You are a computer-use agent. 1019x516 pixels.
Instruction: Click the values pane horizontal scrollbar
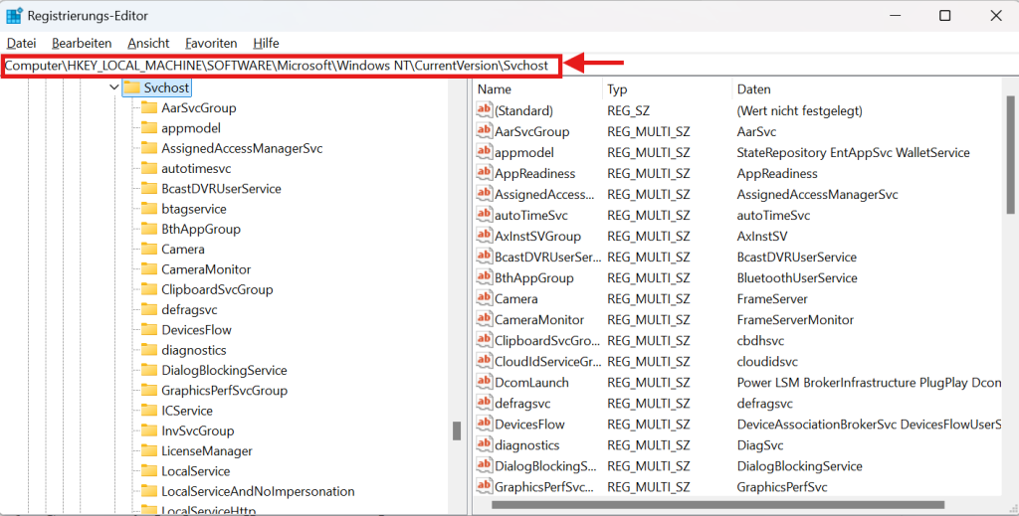718,504
